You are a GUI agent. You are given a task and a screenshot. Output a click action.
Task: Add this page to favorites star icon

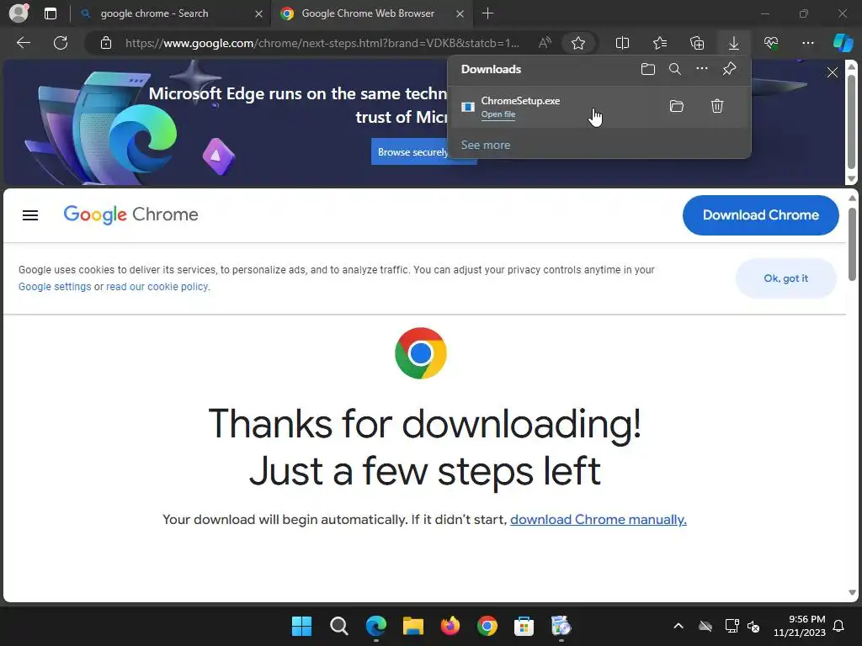click(x=577, y=43)
